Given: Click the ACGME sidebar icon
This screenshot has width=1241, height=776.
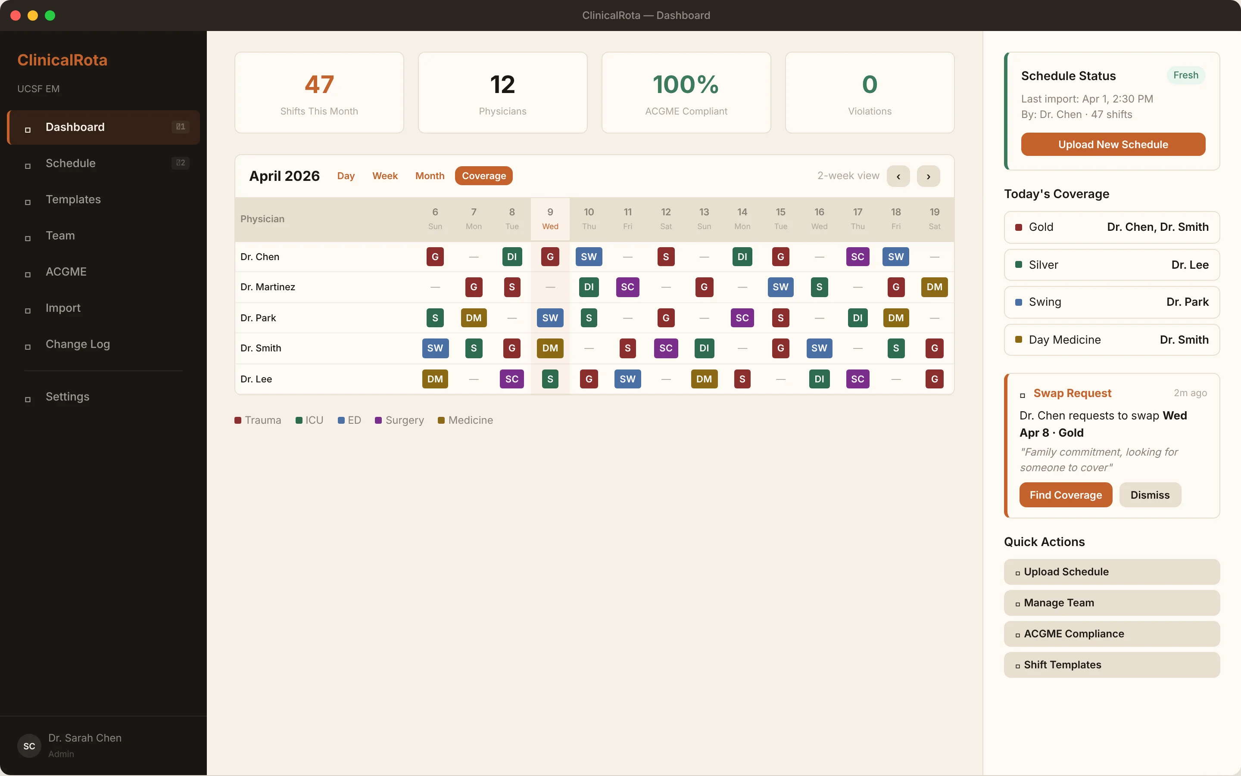Looking at the screenshot, I should point(28,274).
